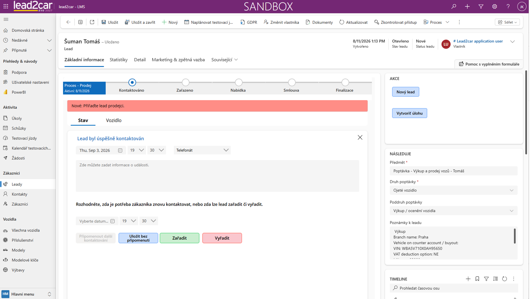Go back with the arrow icon
The height and width of the screenshot is (299, 531).
coord(68,22)
